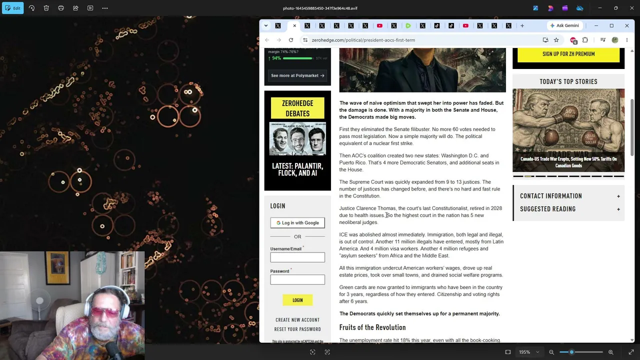The width and height of the screenshot is (640, 360).
Task: Switch to the green play-icon tab
Action: (408, 25)
